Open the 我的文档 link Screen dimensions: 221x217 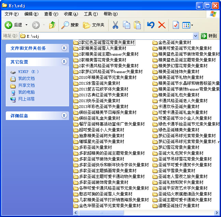pyautogui.click(x=26, y=79)
